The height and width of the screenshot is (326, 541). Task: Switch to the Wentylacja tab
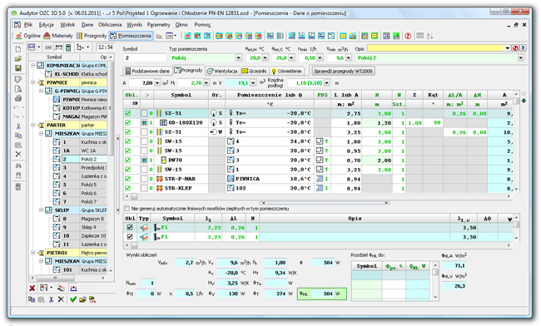coord(222,71)
